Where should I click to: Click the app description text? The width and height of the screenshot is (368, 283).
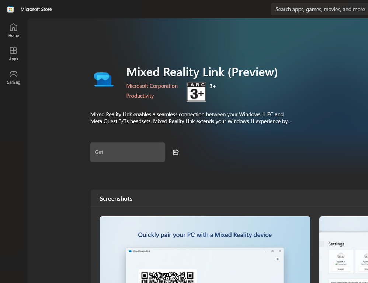pos(191,118)
